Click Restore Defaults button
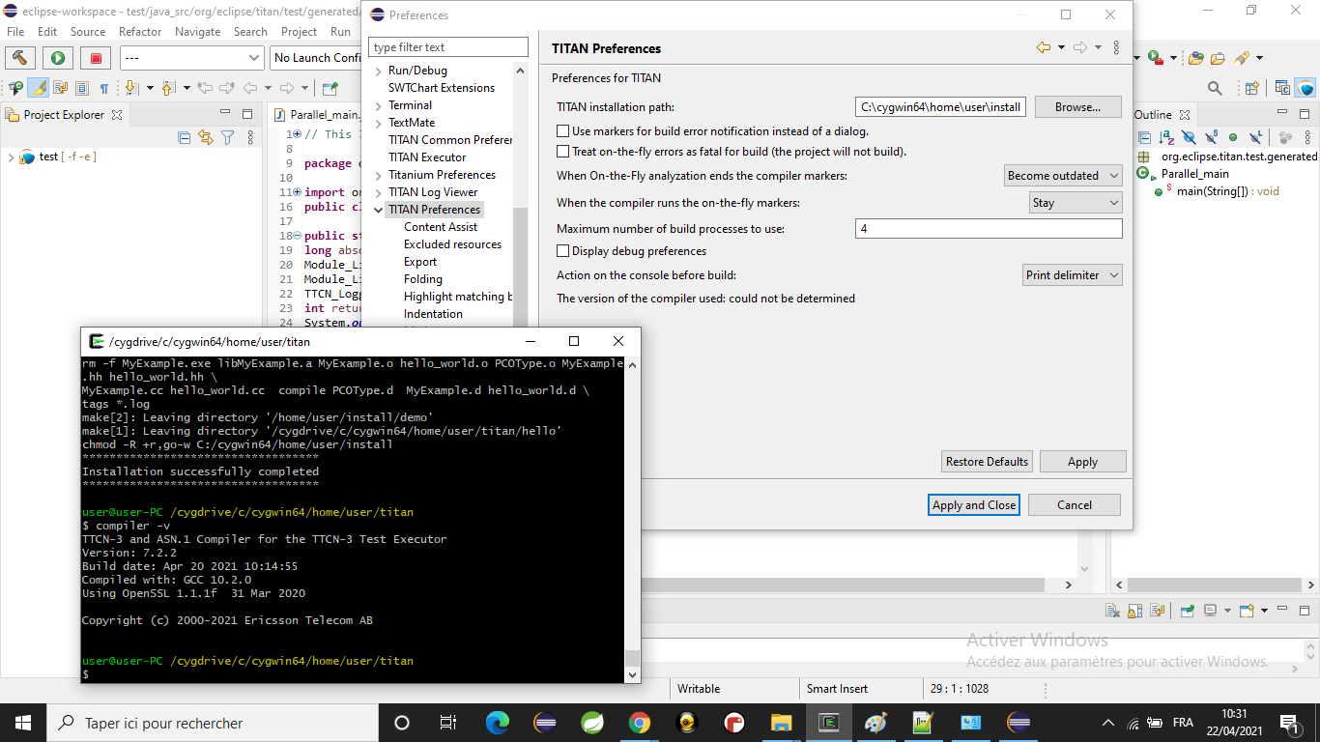 [x=987, y=462]
